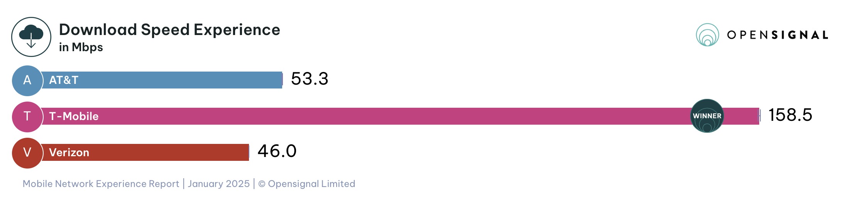Click the blue AT&T 'A' circle icon

pyautogui.click(x=27, y=80)
